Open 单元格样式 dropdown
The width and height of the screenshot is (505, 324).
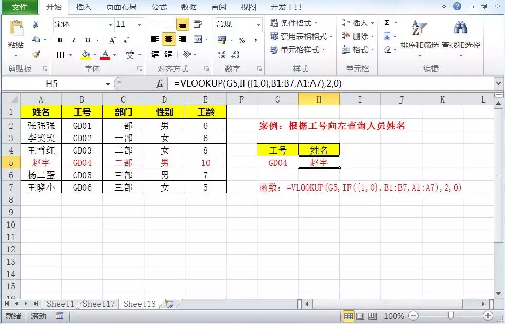(x=297, y=50)
